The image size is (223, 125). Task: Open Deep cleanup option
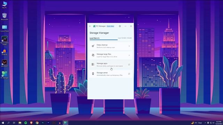click(110, 46)
